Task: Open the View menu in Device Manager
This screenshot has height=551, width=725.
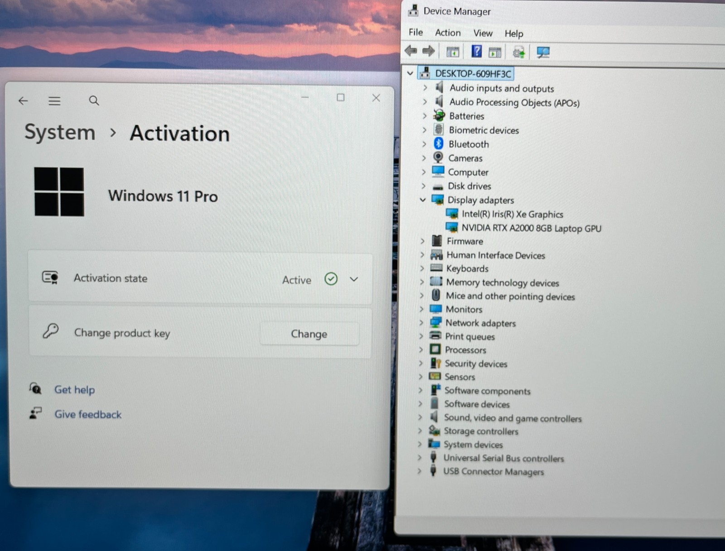Action: click(x=483, y=33)
